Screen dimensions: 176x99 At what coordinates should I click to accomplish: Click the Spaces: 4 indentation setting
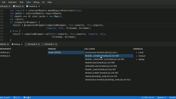(161, 97)
